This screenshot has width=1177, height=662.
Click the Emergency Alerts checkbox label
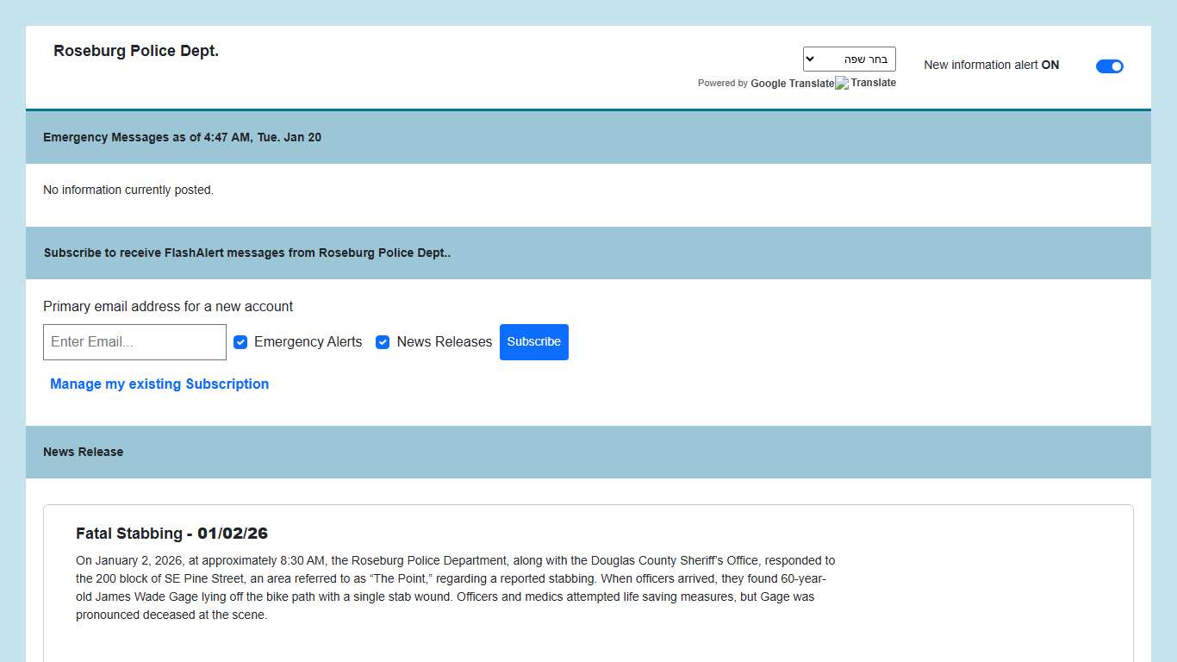[308, 342]
